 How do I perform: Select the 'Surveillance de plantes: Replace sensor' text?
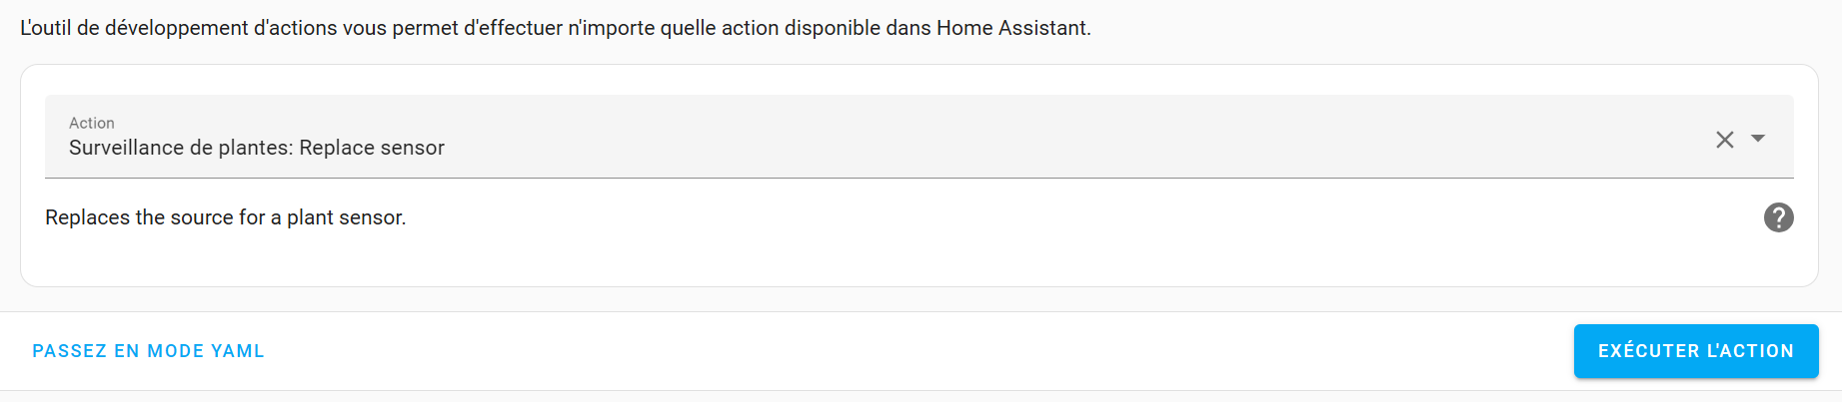[x=257, y=148]
